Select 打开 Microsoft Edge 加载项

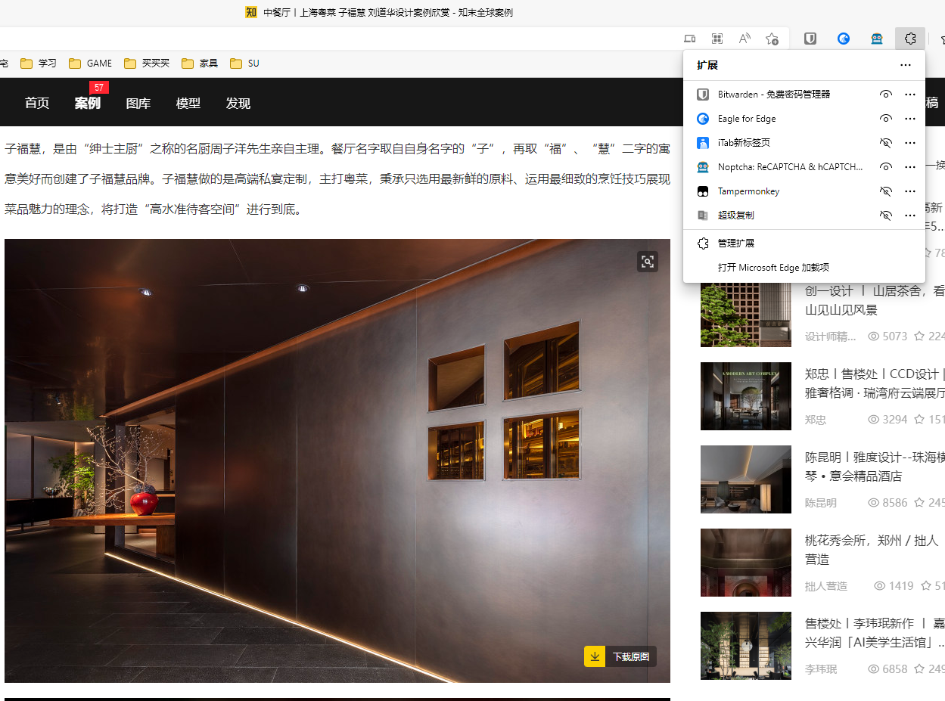(x=804, y=268)
